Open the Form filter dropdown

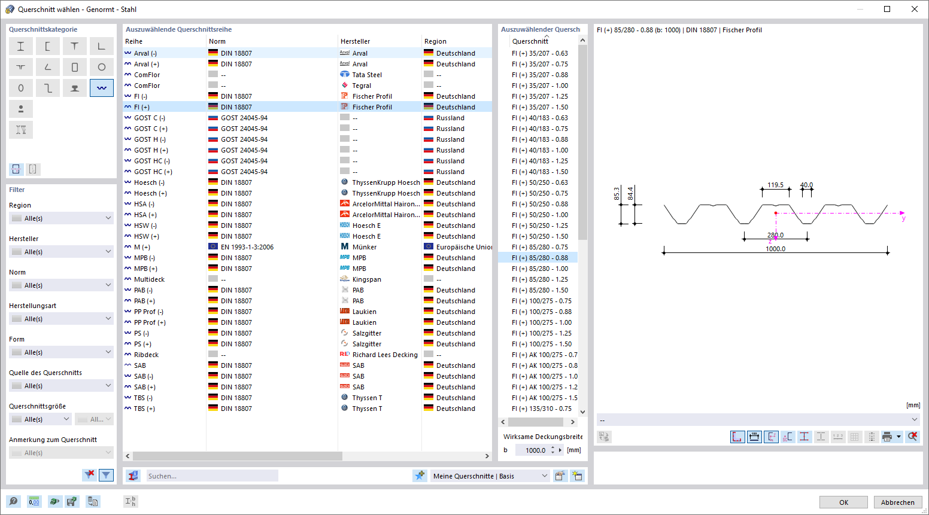click(x=61, y=352)
